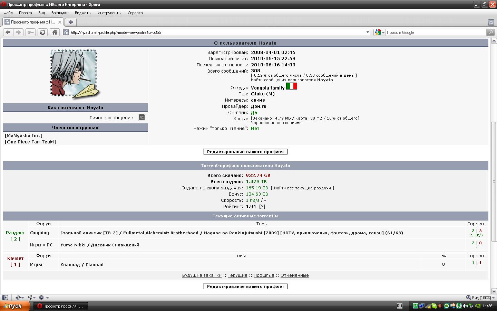
Task: Open the Ongoing forum link
Action: click(39, 233)
